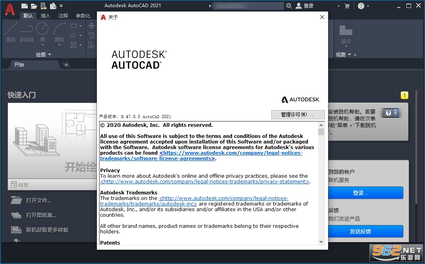This screenshot has width=425, height=264.
Task: Expand the sign-in dropdown arrow
Action: (x=338, y=6)
